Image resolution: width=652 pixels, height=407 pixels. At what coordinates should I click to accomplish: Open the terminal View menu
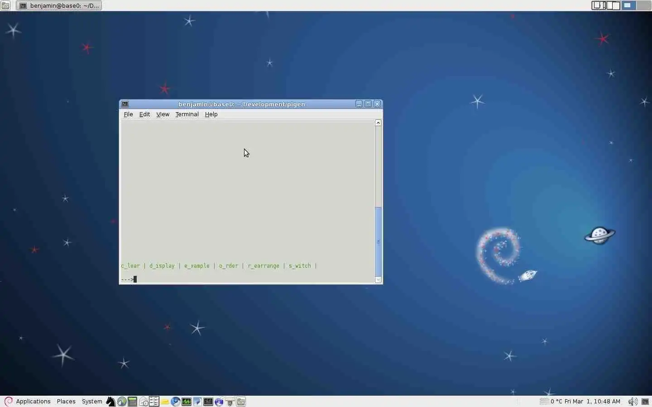[163, 114]
